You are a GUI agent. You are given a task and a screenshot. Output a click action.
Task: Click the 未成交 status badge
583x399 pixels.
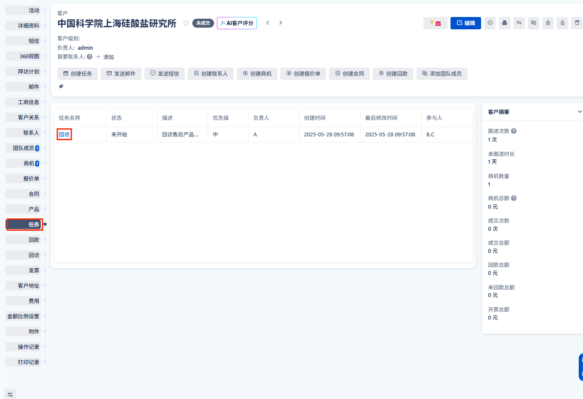203,23
